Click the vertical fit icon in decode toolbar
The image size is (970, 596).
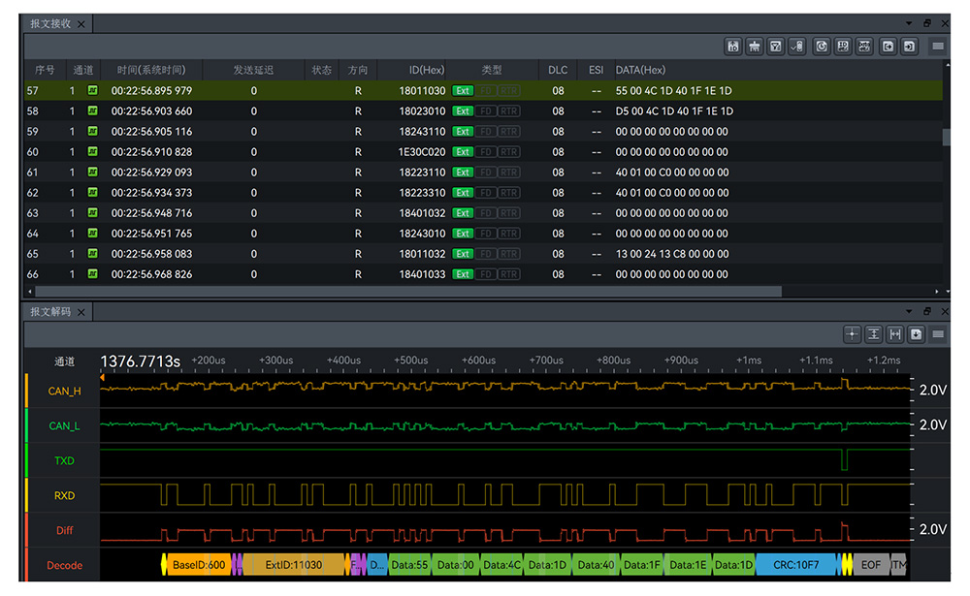[x=874, y=334]
